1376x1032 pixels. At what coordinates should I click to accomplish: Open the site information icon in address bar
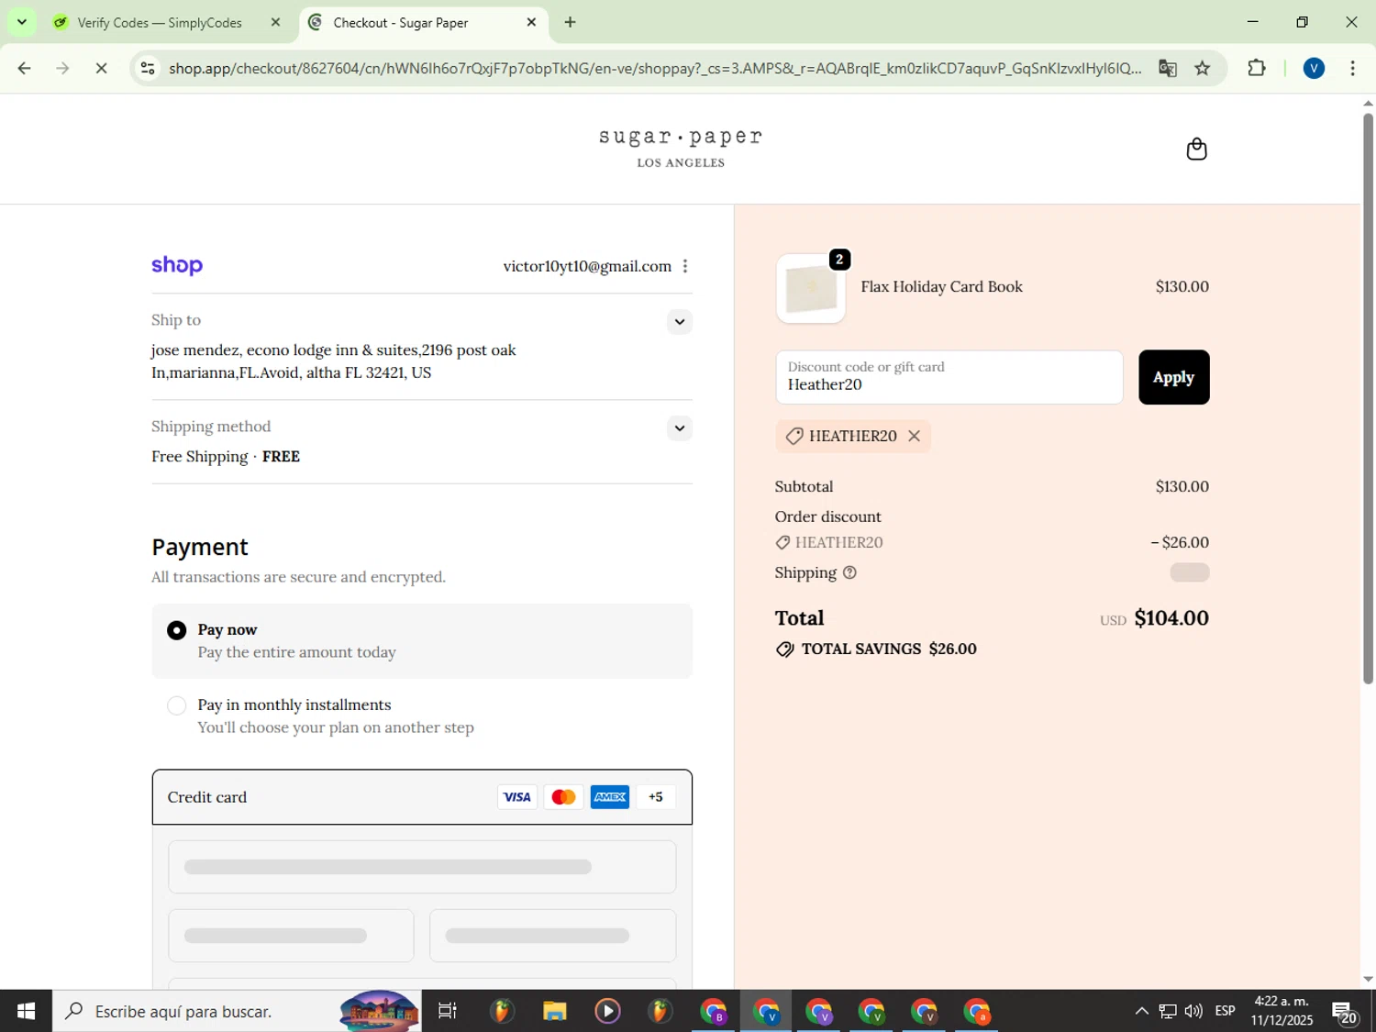click(148, 68)
